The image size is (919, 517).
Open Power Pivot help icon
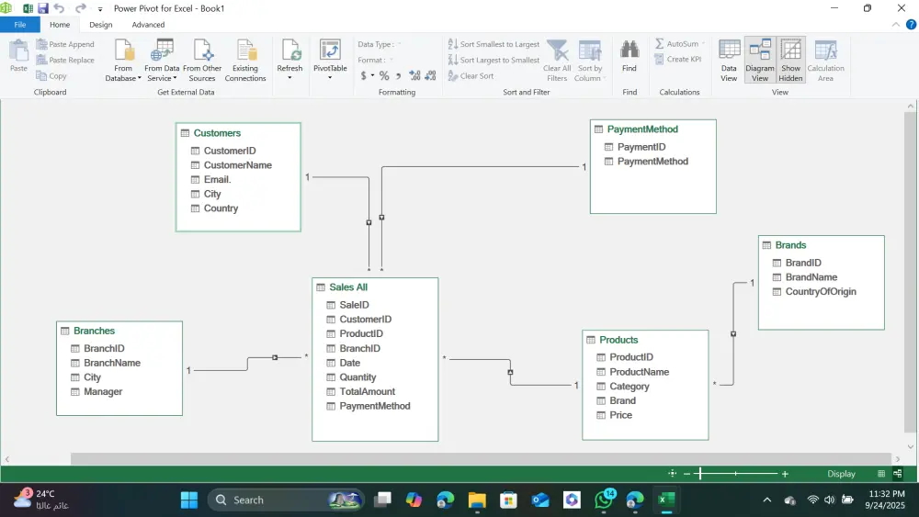tap(911, 25)
